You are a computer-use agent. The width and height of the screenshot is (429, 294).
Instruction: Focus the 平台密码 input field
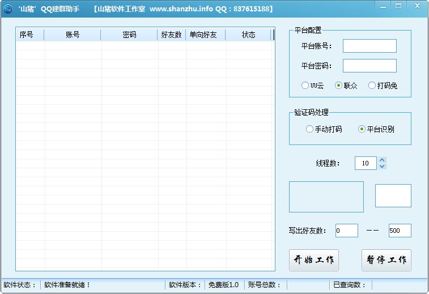(369, 66)
